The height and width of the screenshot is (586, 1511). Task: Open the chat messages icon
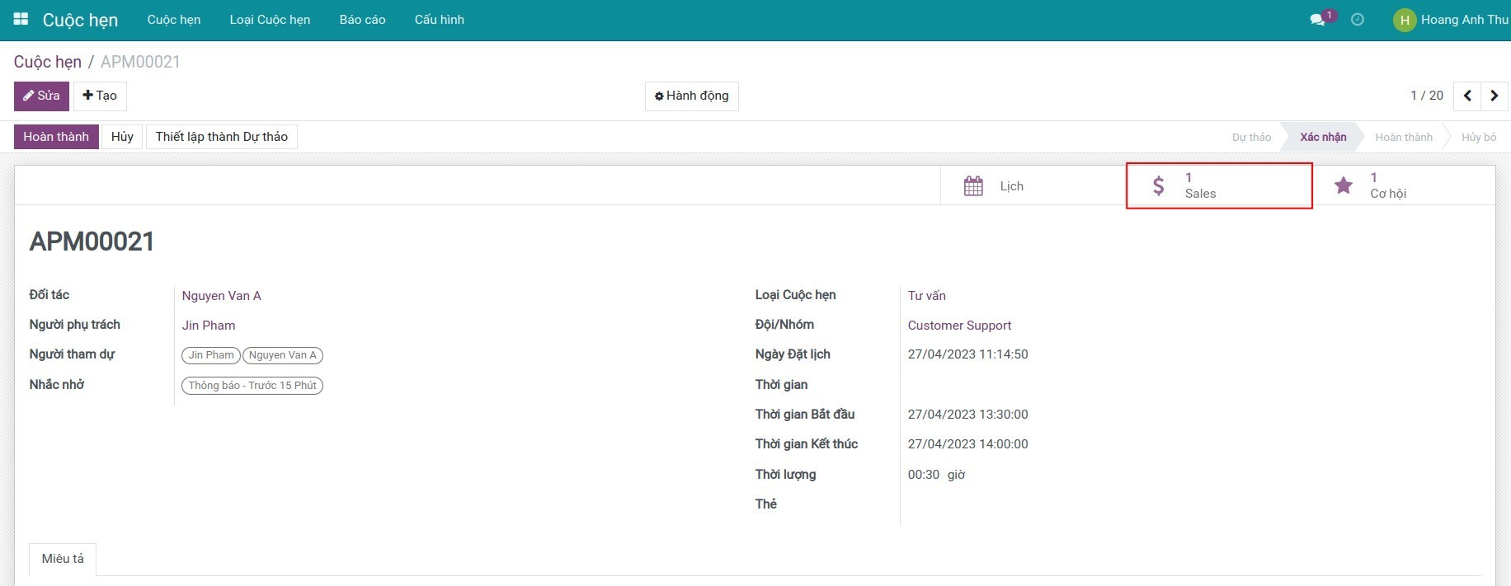[1317, 20]
